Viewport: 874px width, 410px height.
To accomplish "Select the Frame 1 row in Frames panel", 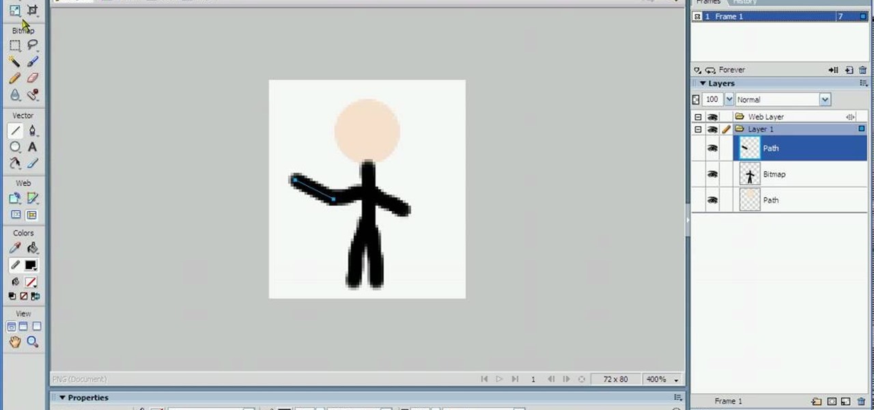I will coord(779,16).
